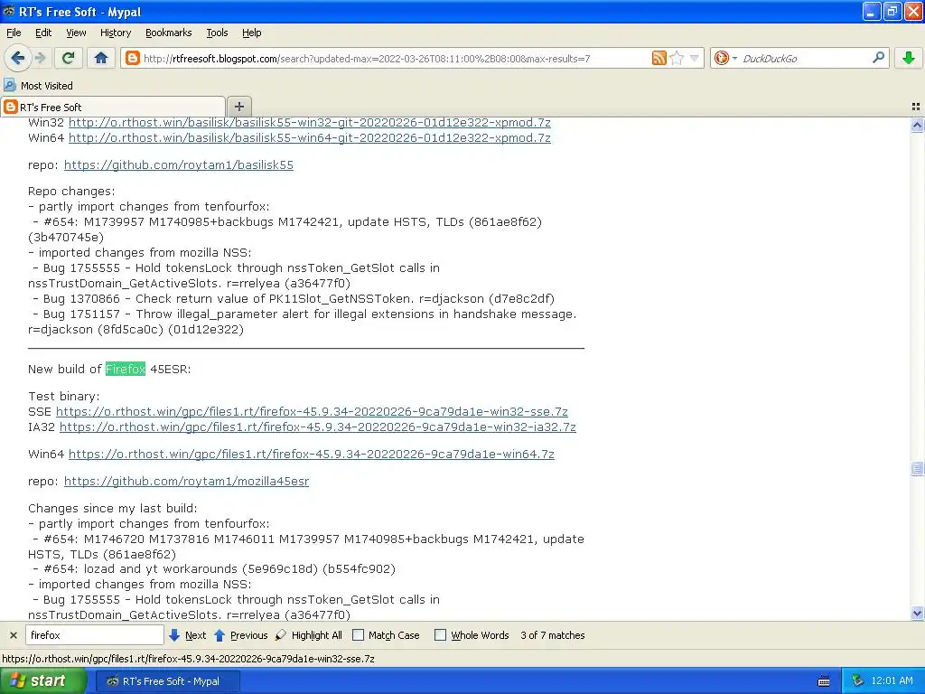The image size is (925, 694).
Task: Enable the Whole Words checkbox
Action: (x=440, y=635)
